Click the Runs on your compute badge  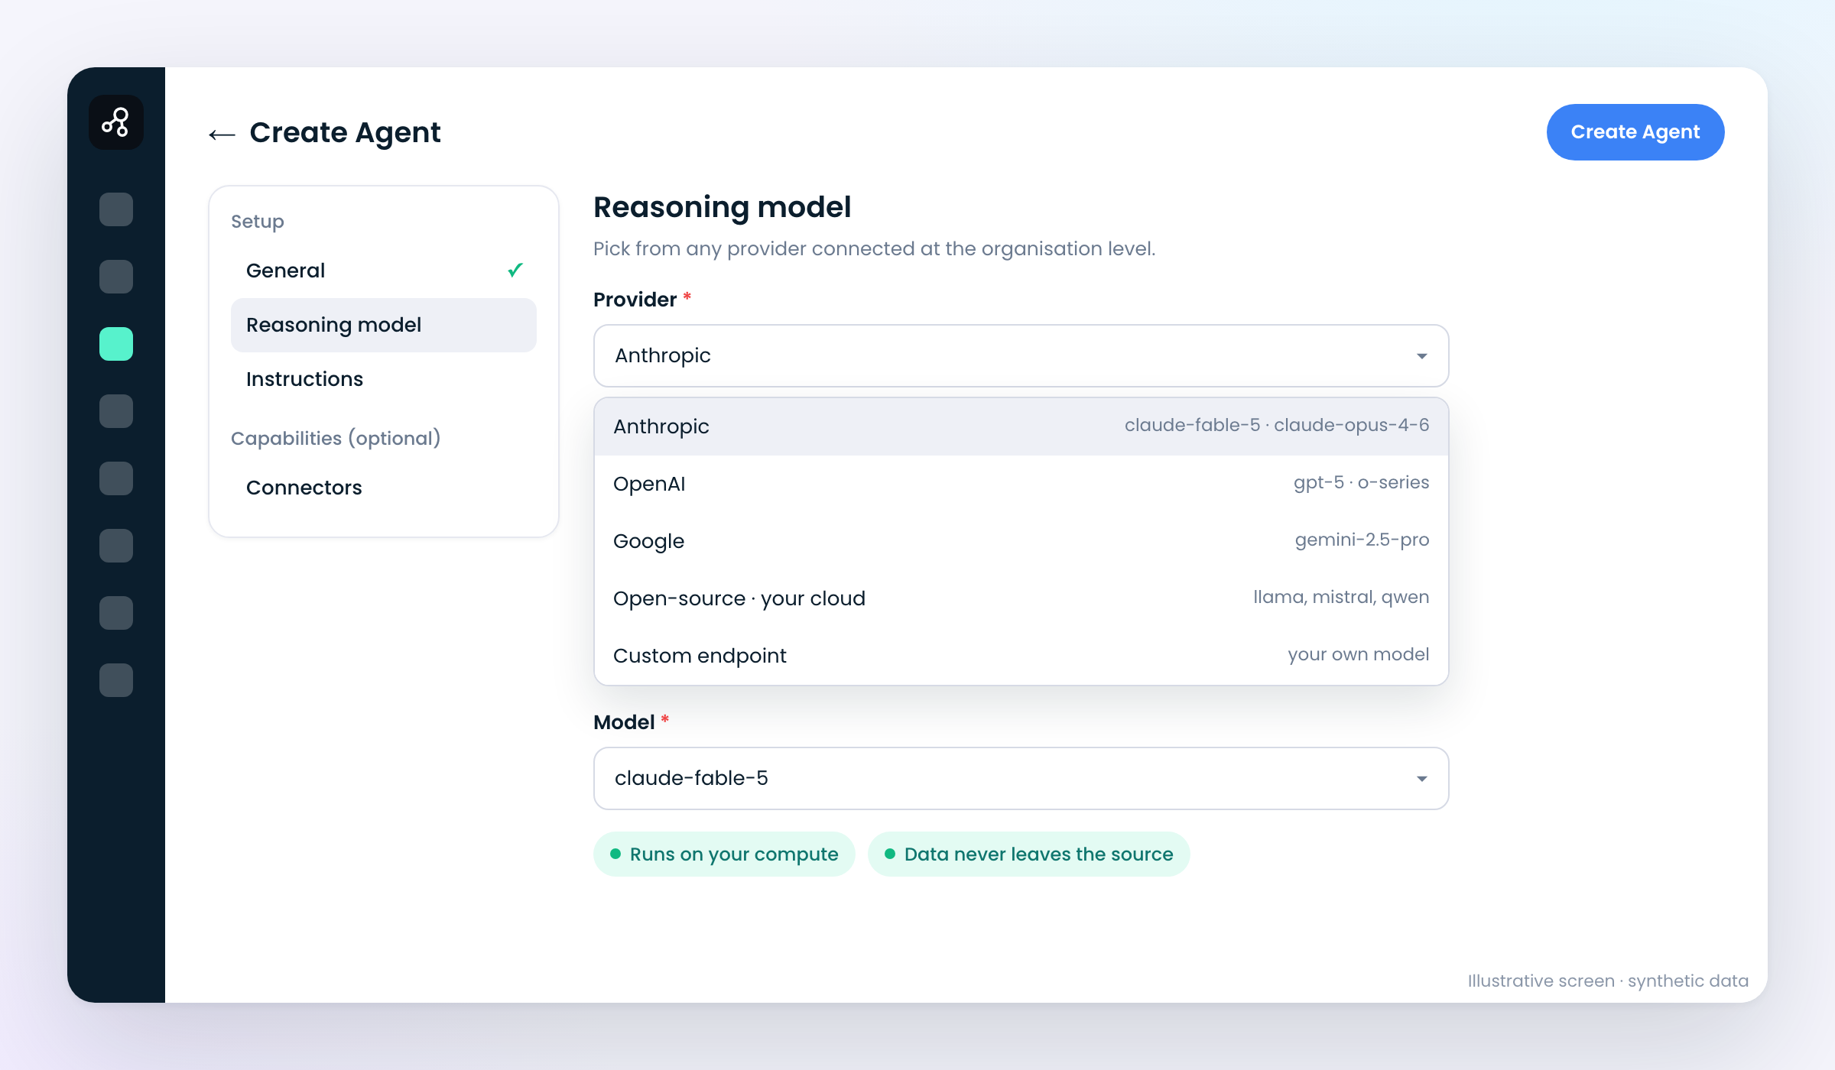pos(724,854)
